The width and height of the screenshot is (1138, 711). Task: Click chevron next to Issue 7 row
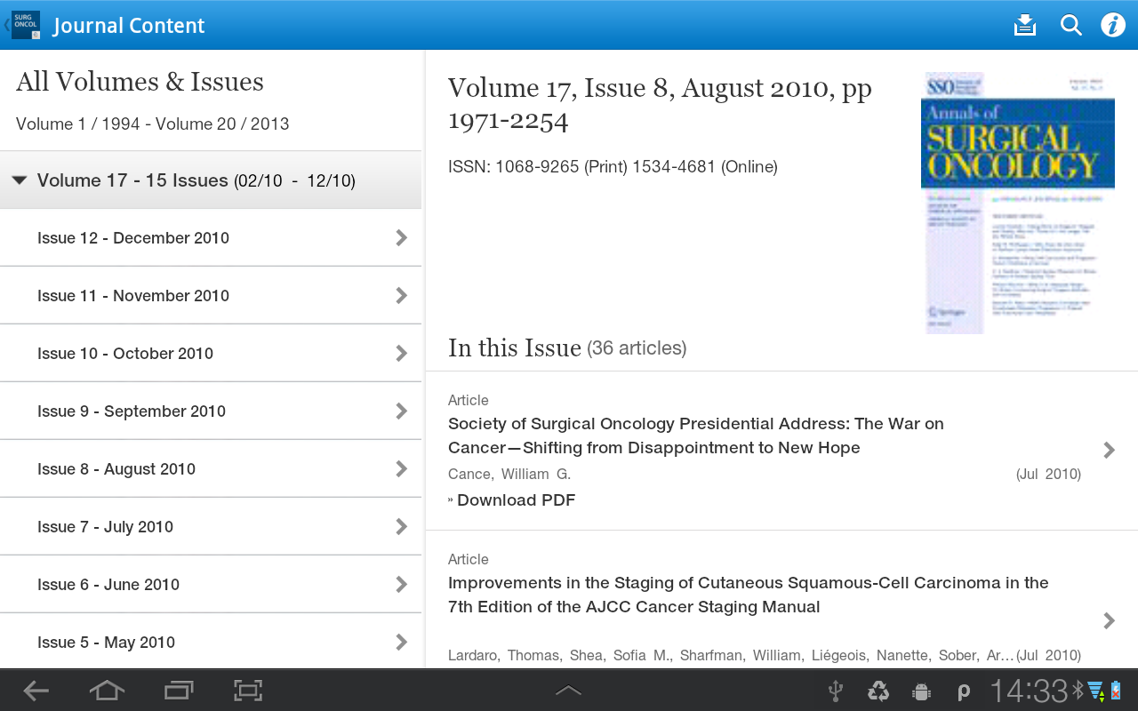[x=402, y=526]
